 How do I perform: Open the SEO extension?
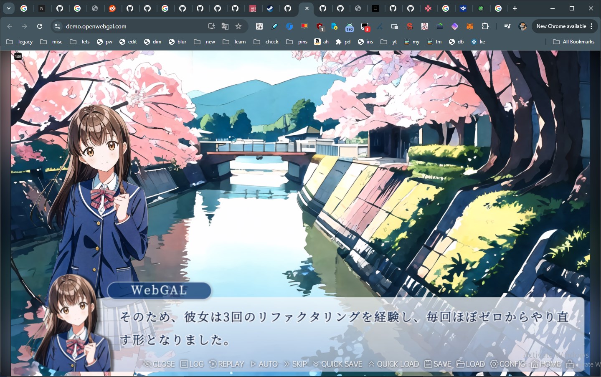(410, 26)
